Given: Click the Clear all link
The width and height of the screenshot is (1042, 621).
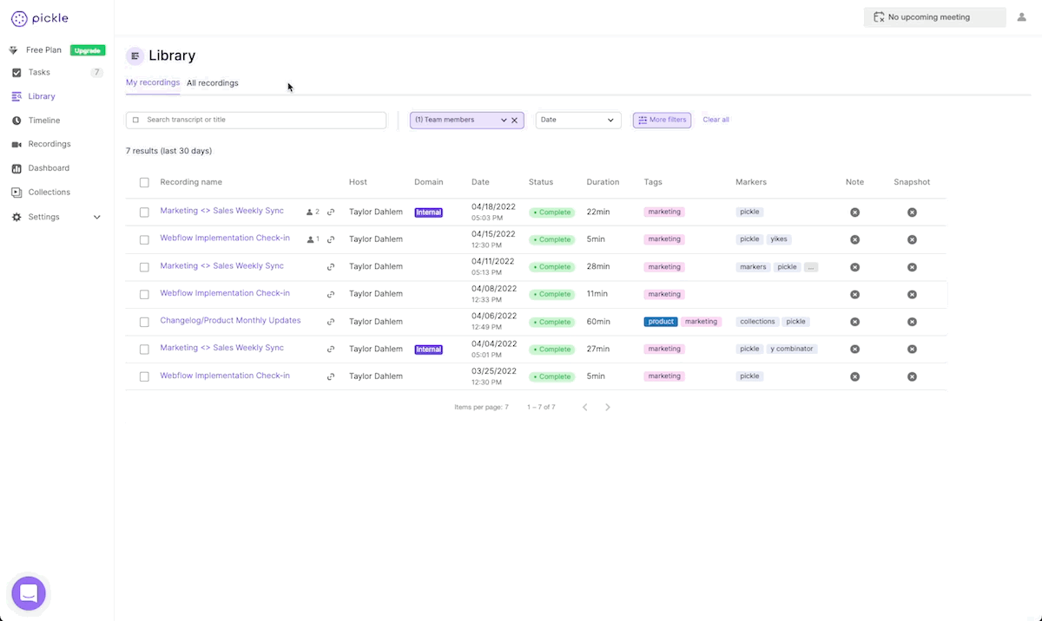Looking at the screenshot, I should [x=716, y=120].
